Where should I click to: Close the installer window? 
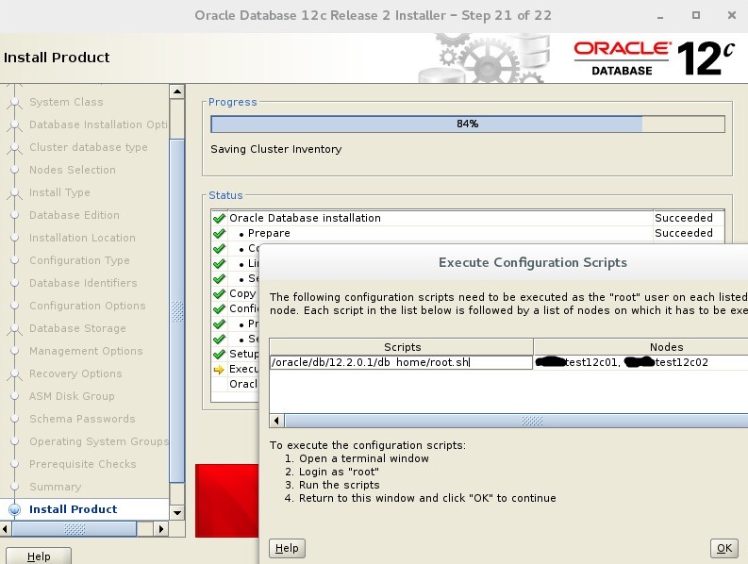click(732, 15)
